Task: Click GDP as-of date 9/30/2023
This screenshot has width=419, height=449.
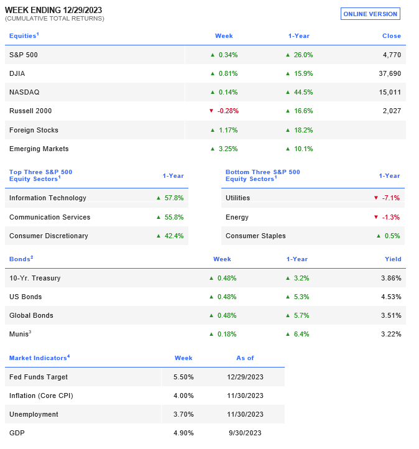Action: click(245, 433)
